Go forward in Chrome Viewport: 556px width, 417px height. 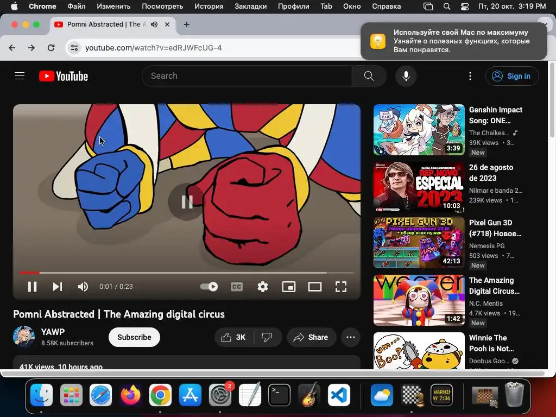(x=31, y=48)
